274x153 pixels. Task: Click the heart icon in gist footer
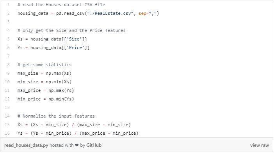[77, 145]
